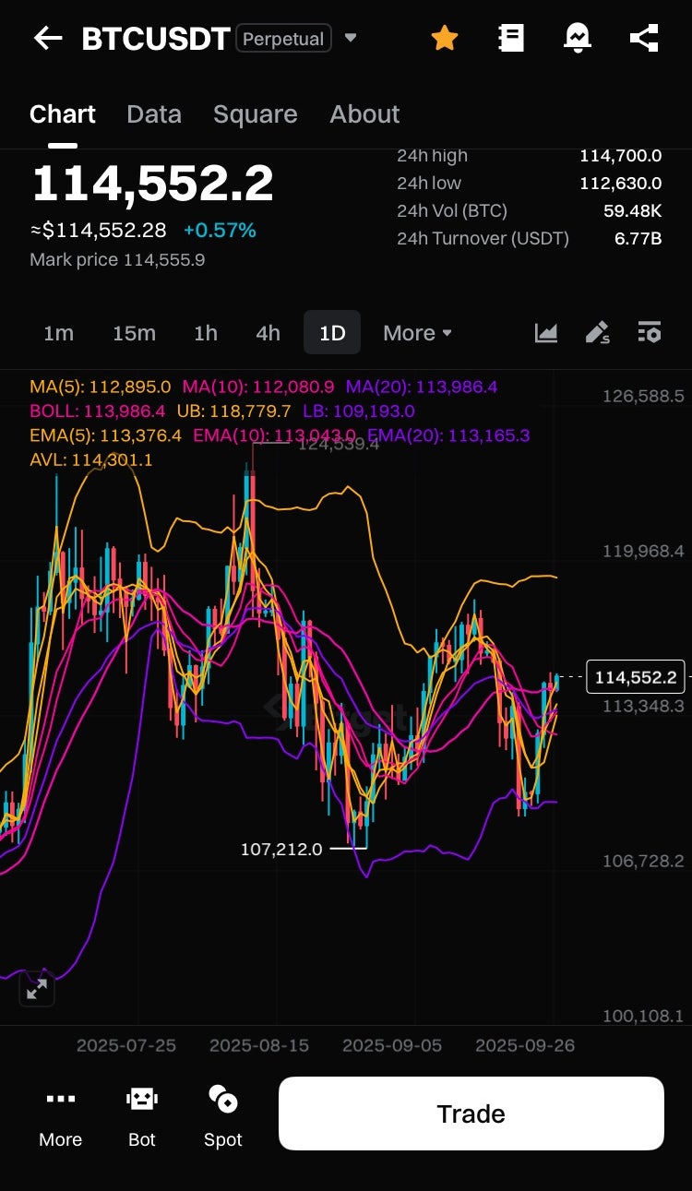Screen dimensions: 692x1191
Task: Click the MA(10): 112,080.9 indicator label
Action: [258, 387]
